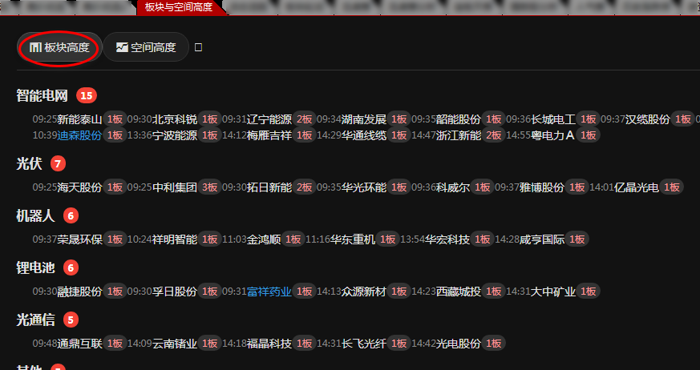Screen dimensions: 700x370
Task: Select stock 长飞光纤
Action: [364, 344]
